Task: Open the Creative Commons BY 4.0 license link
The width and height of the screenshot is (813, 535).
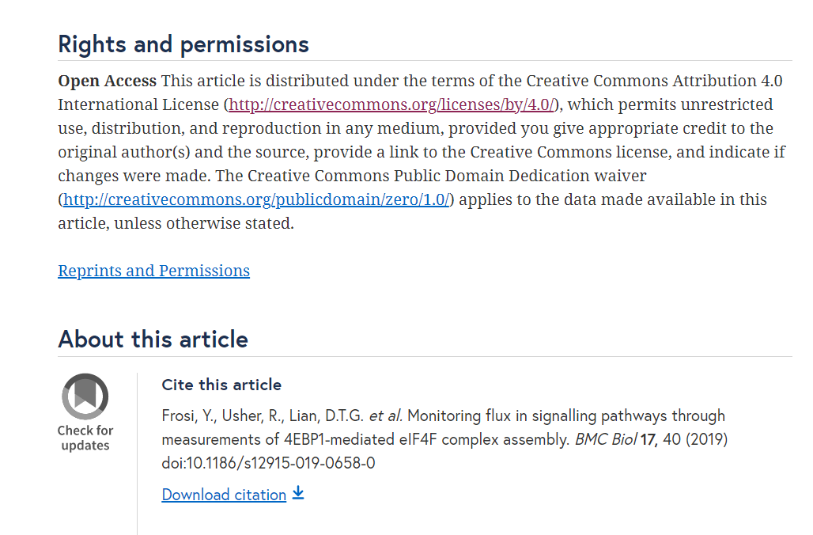Action: (392, 104)
